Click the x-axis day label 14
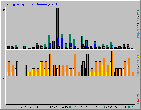Screen dimensions: 141x110 tap(62, 107)
